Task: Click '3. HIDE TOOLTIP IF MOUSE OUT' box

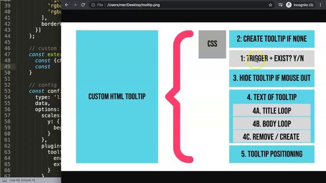Action: pyautogui.click(x=271, y=78)
